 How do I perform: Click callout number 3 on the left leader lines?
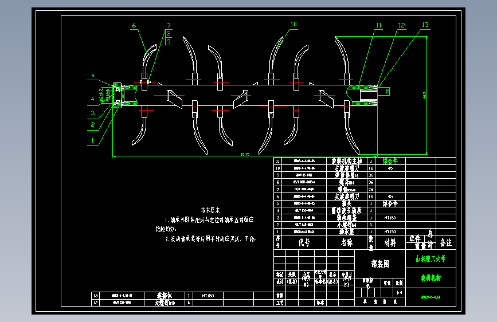(x=93, y=113)
